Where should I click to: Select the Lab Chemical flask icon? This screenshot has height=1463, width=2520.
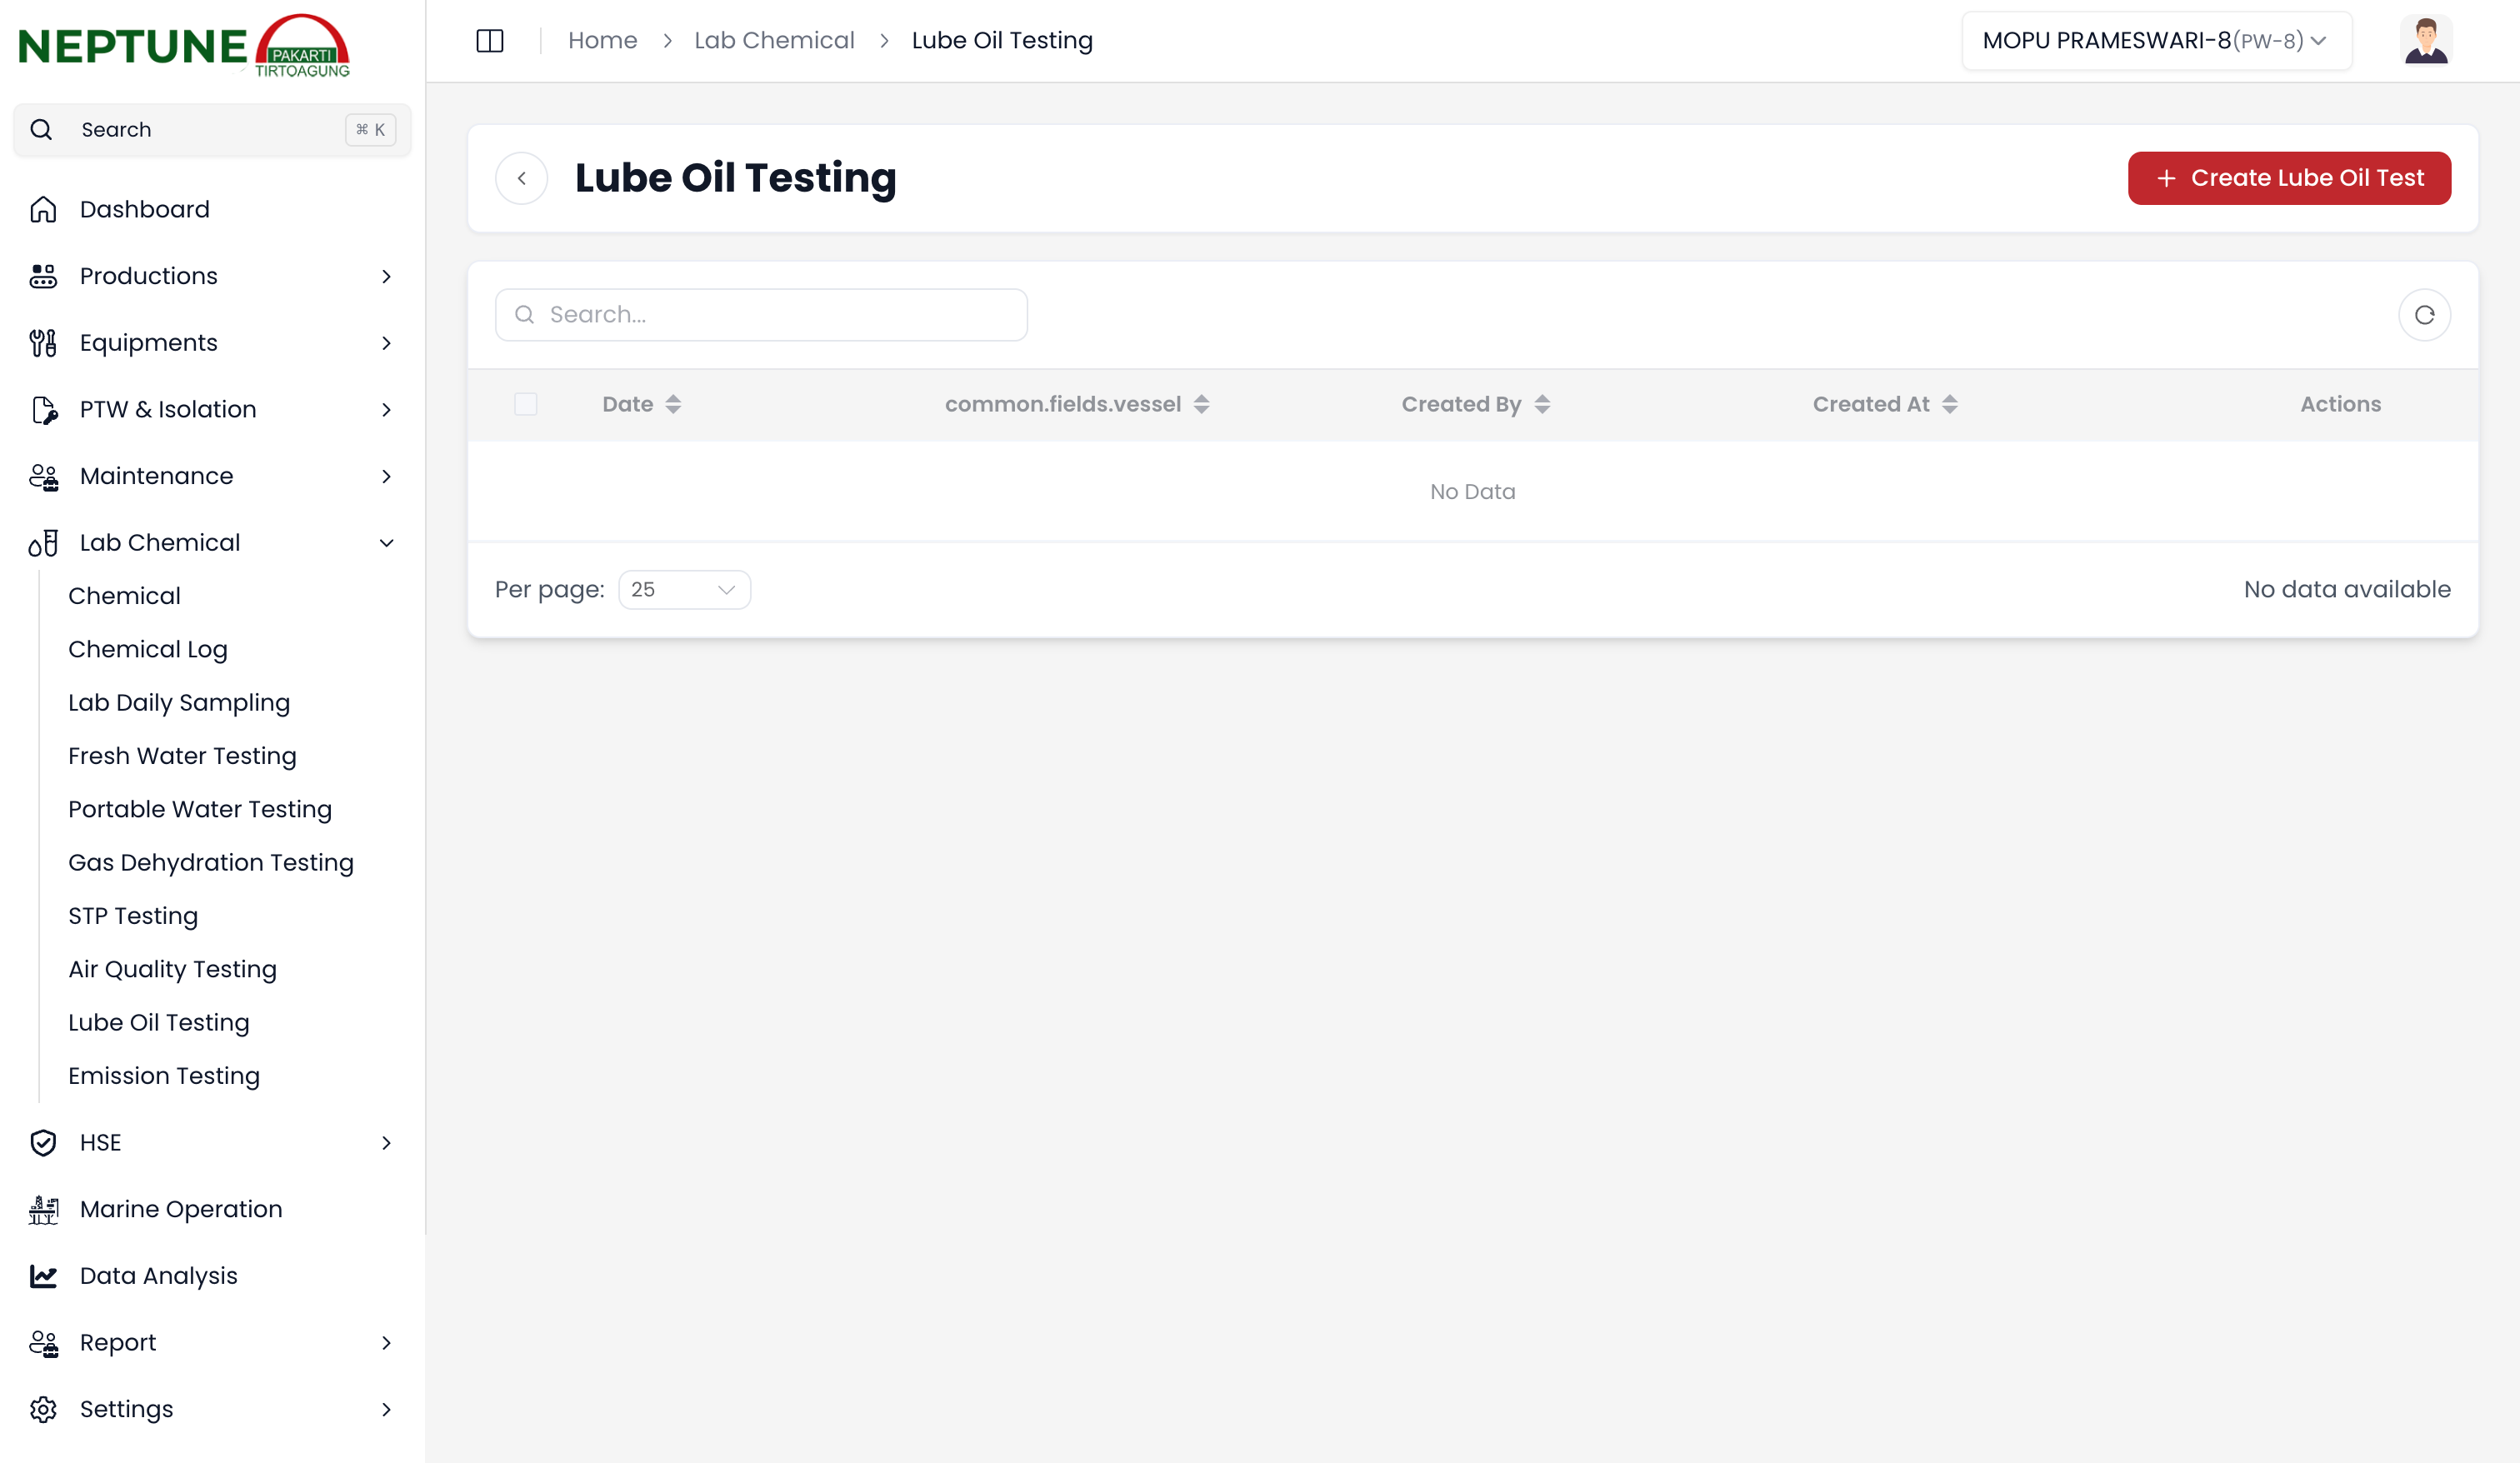coord(43,542)
